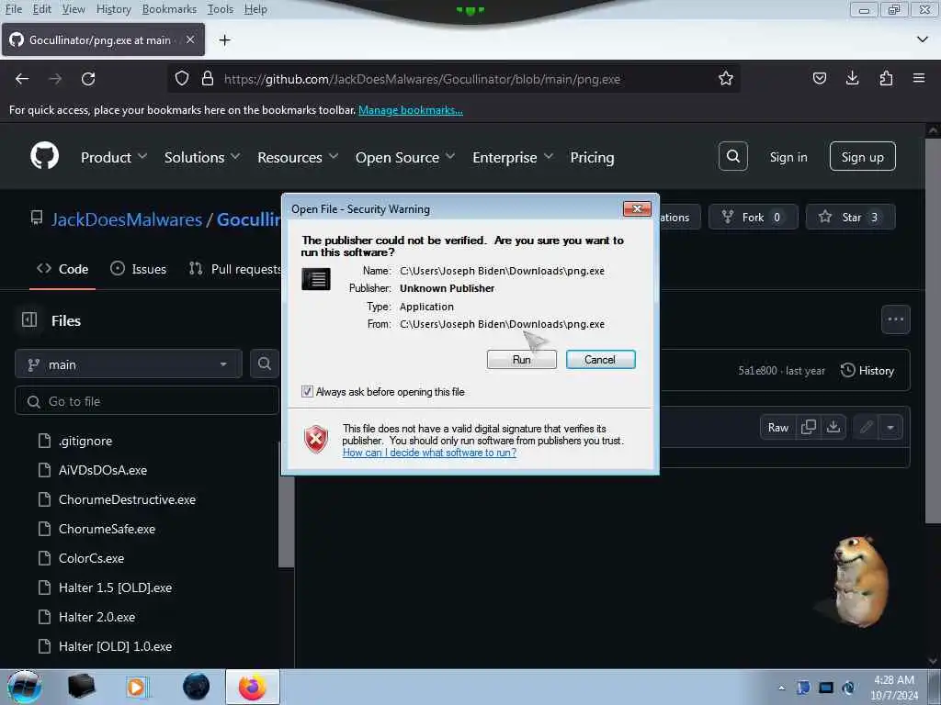Switch to the Issues tab
This screenshot has height=705, width=941.
139,269
